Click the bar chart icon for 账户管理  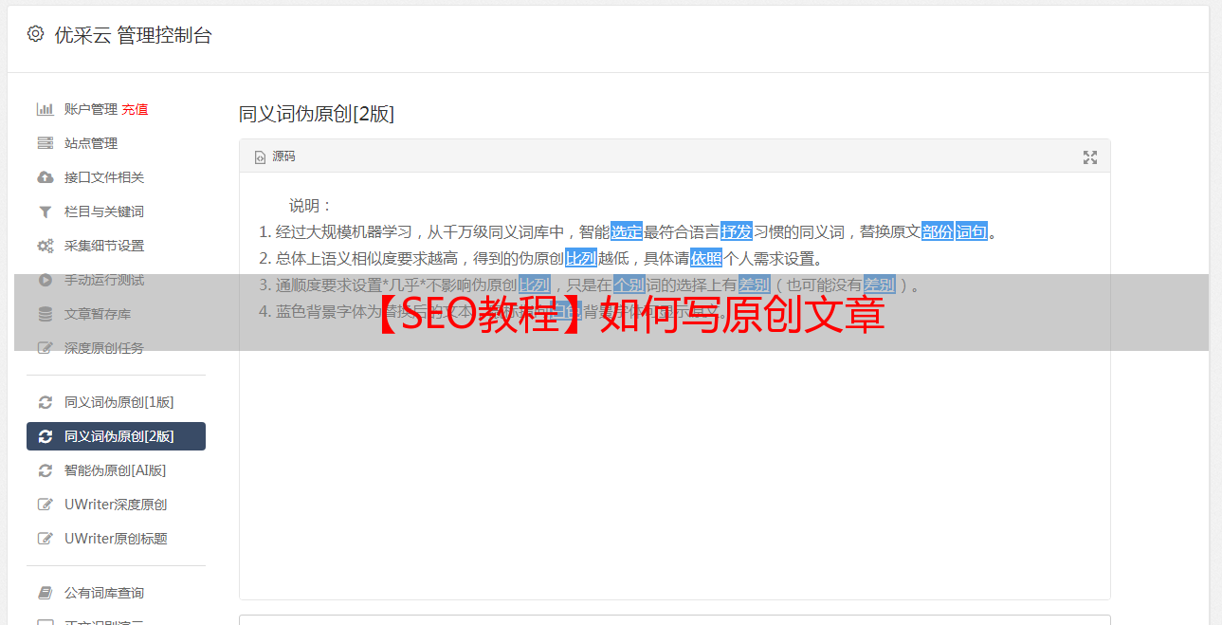tap(46, 109)
